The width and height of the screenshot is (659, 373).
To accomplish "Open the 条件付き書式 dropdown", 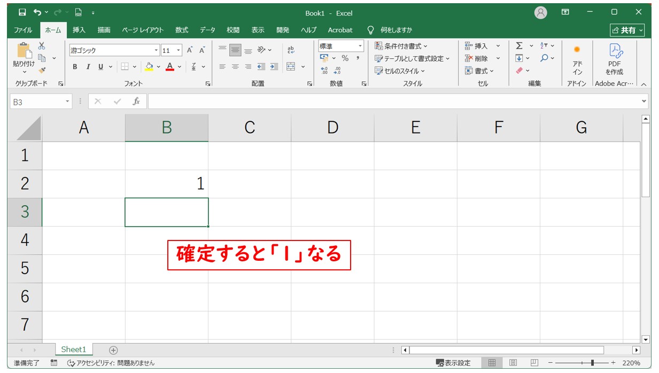I will click(401, 46).
